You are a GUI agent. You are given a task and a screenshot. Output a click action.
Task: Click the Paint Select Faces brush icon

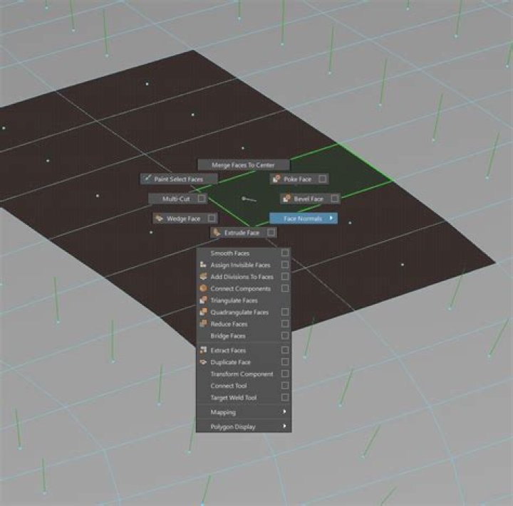pos(147,179)
